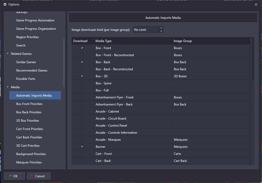Enable download for Box - Spine

pyautogui.click(x=82, y=83)
